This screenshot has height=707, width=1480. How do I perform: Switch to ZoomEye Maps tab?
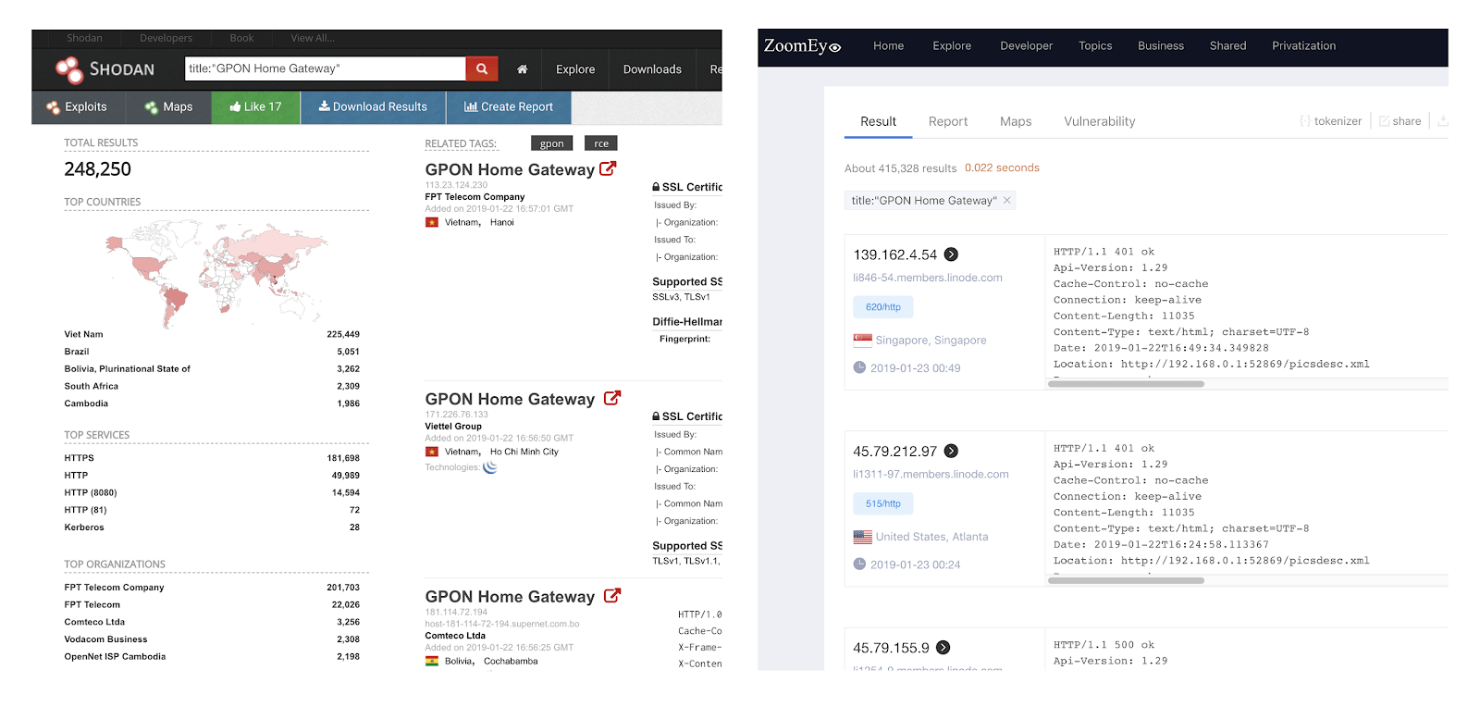click(1016, 121)
